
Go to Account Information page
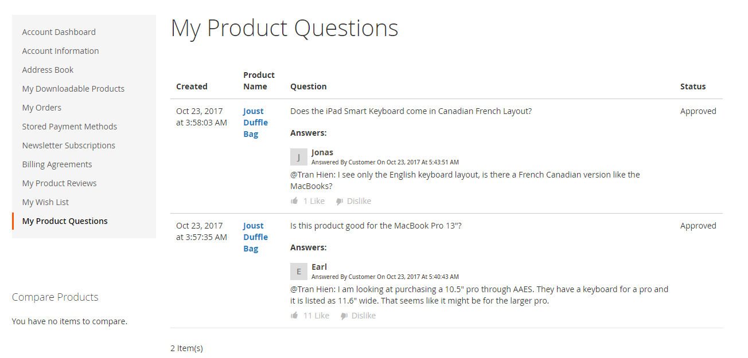click(x=61, y=51)
